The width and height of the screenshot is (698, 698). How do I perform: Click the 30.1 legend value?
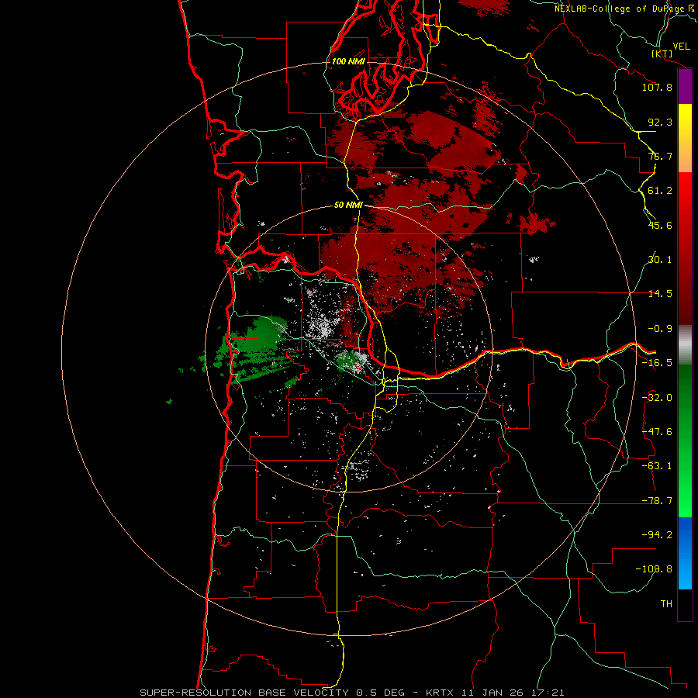(660, 260)
